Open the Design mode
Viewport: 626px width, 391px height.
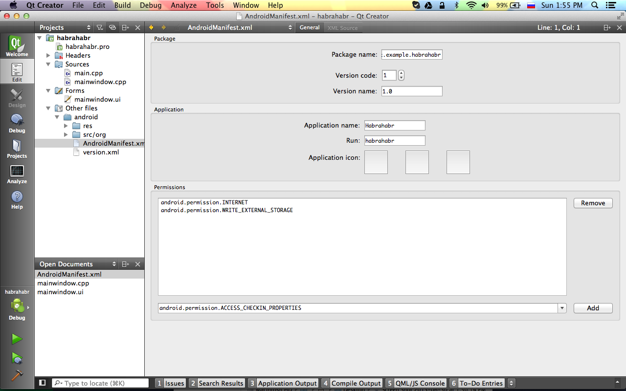pyautogui.click(x=17, y=97)
